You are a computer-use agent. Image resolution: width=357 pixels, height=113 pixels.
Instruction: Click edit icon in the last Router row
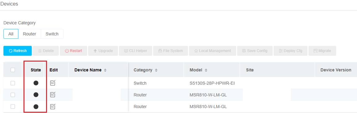click(x=53, y=107)
